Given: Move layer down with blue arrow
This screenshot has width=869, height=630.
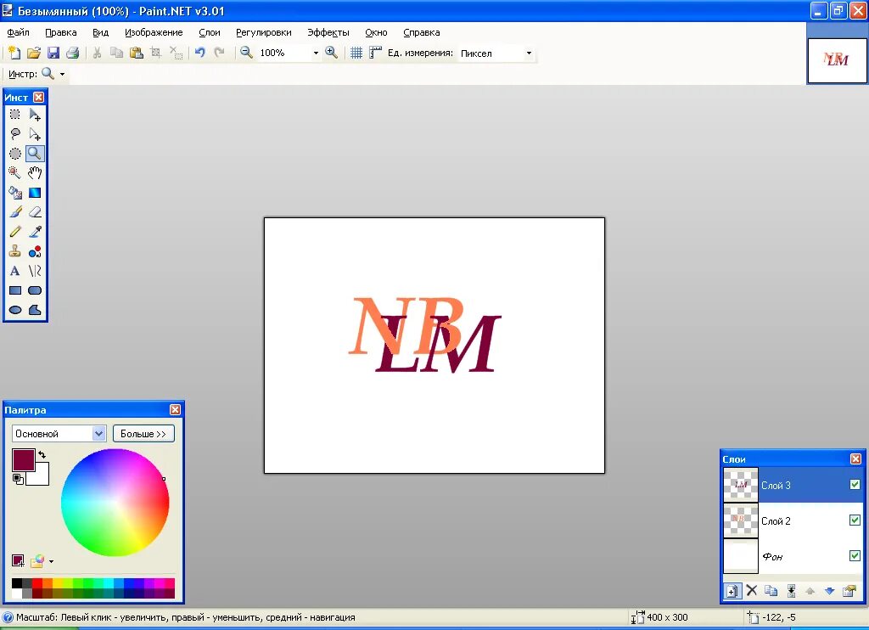Looking at the screenshot, I should coord(830,591).
